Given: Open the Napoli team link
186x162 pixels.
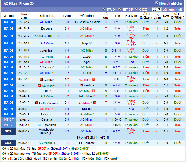Looking at the screenshot, I should click(x=87, y=43).
